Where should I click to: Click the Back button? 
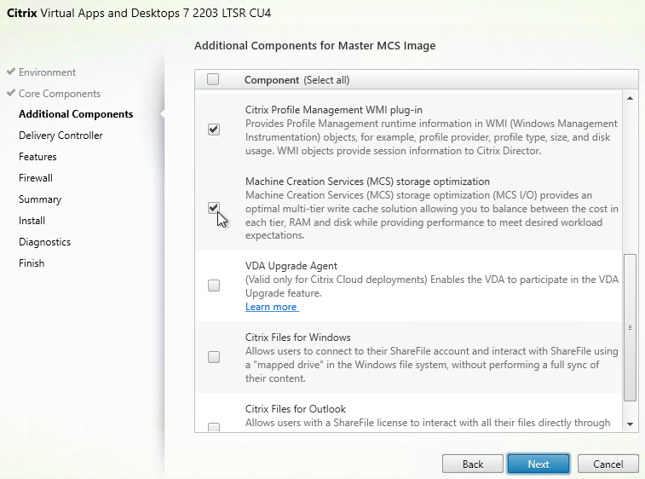[x=473, y=465]
